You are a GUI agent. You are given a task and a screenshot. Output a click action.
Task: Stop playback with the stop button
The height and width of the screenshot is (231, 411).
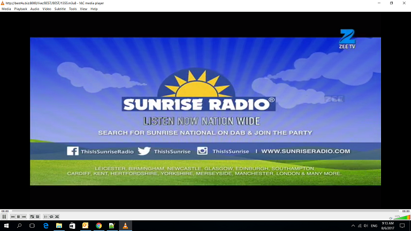(x=18, y=217)
